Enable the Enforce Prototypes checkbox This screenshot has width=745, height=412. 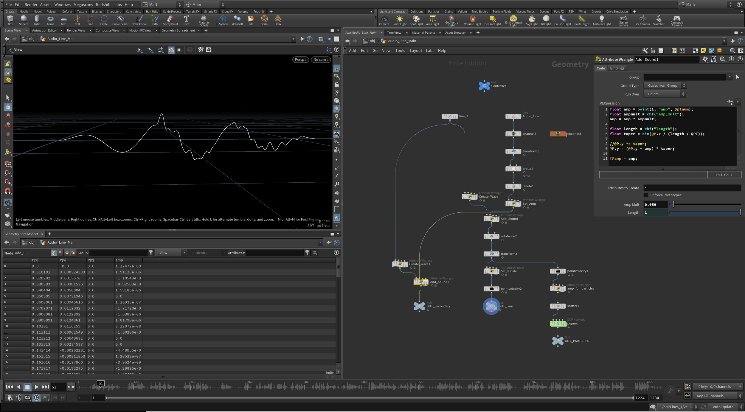[x=646, y=195]
